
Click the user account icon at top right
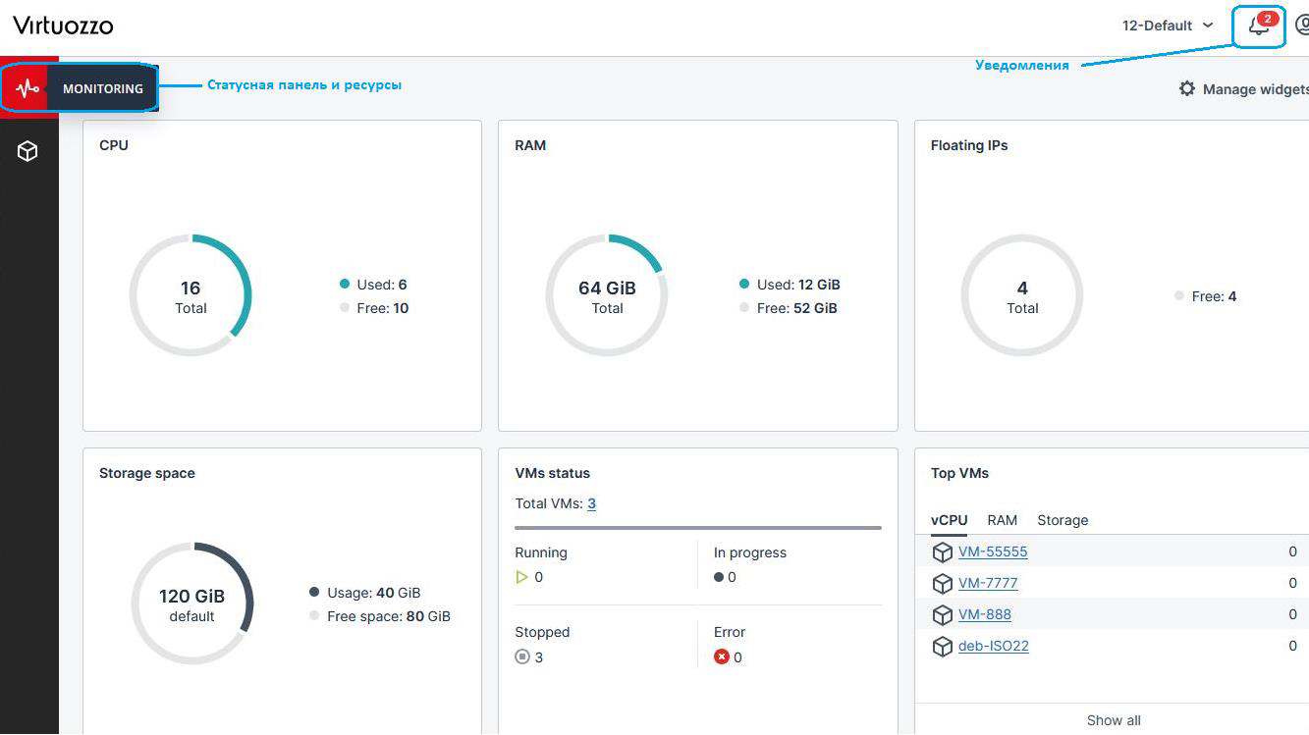[1302, 26]
